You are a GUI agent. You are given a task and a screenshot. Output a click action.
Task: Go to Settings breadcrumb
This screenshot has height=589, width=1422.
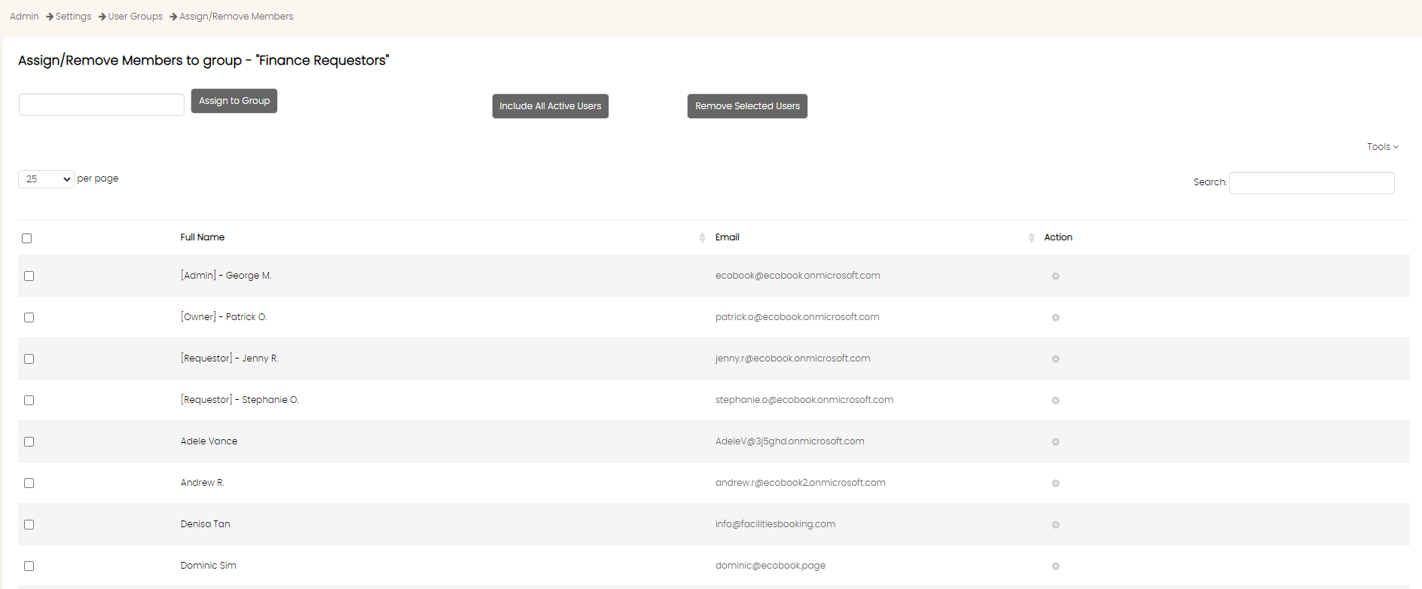pos(73,17)
